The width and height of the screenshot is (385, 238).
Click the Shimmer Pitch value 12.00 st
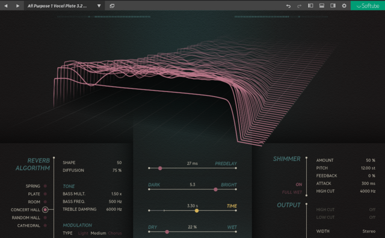tap(368, 168)
